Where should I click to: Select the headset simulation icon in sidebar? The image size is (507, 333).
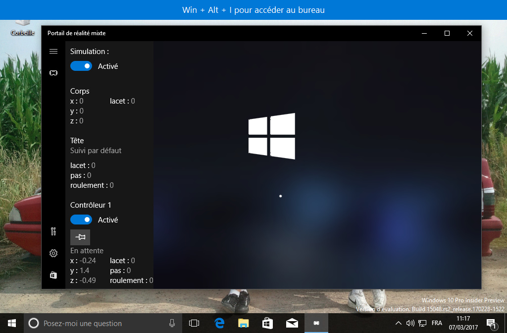[53, 73]
